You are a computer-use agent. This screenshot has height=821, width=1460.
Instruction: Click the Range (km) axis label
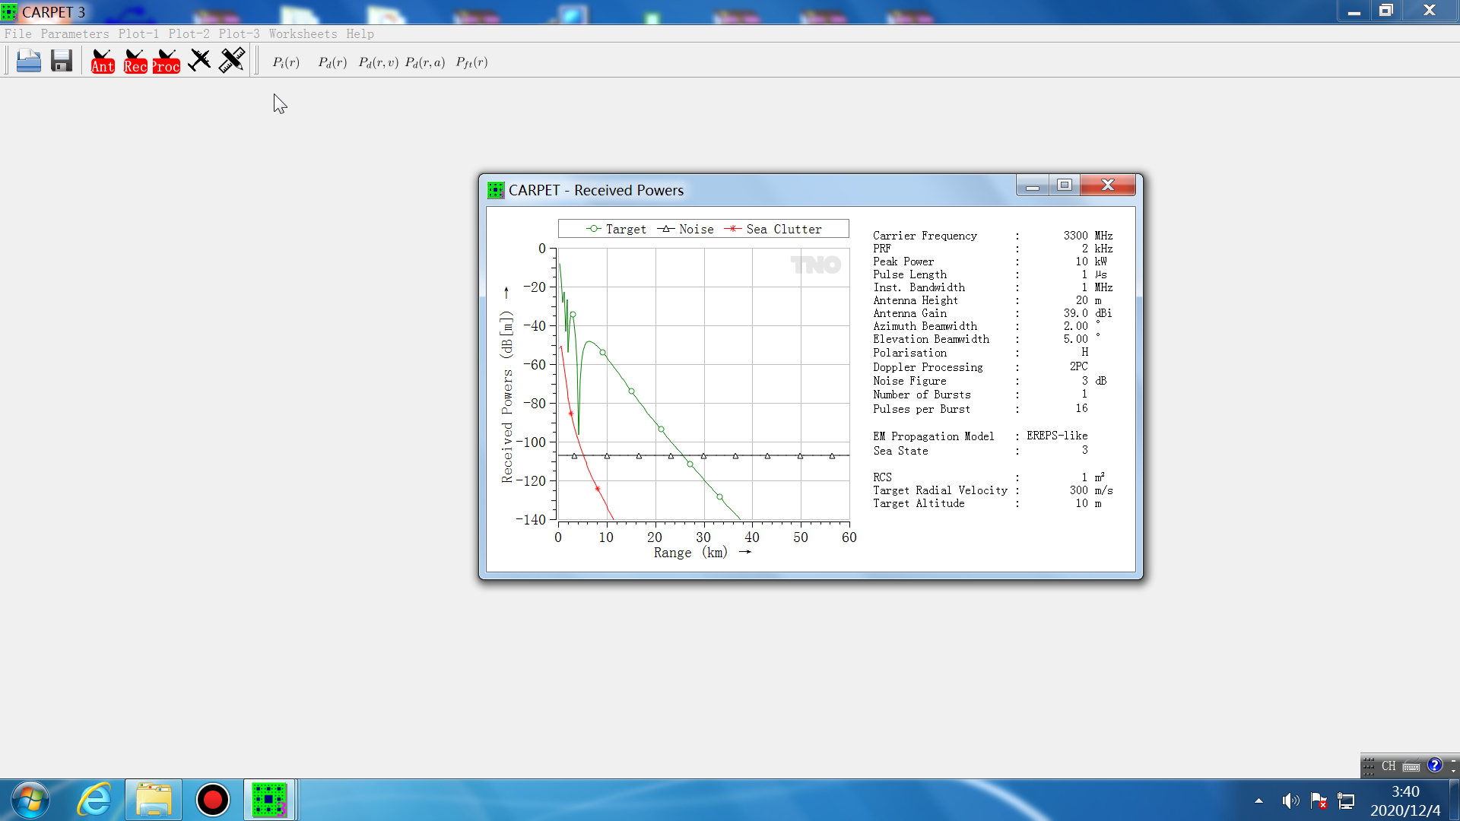pos(690,553)
